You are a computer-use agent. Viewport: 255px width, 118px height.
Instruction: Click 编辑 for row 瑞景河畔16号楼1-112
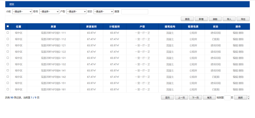[x=235, y=39]
